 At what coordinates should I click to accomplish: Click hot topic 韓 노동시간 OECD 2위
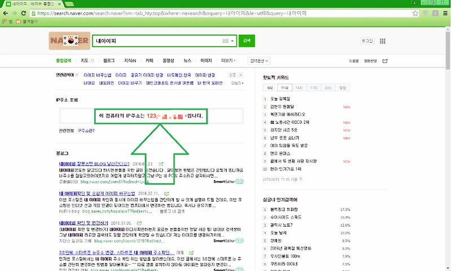(x=290, y=123)
